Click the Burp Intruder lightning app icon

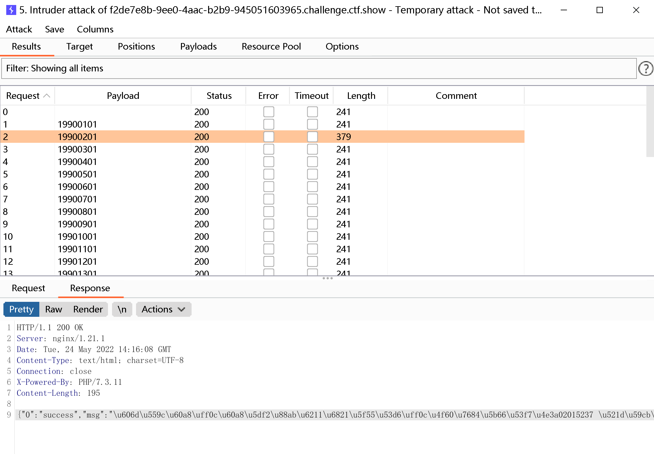[11, 10]
